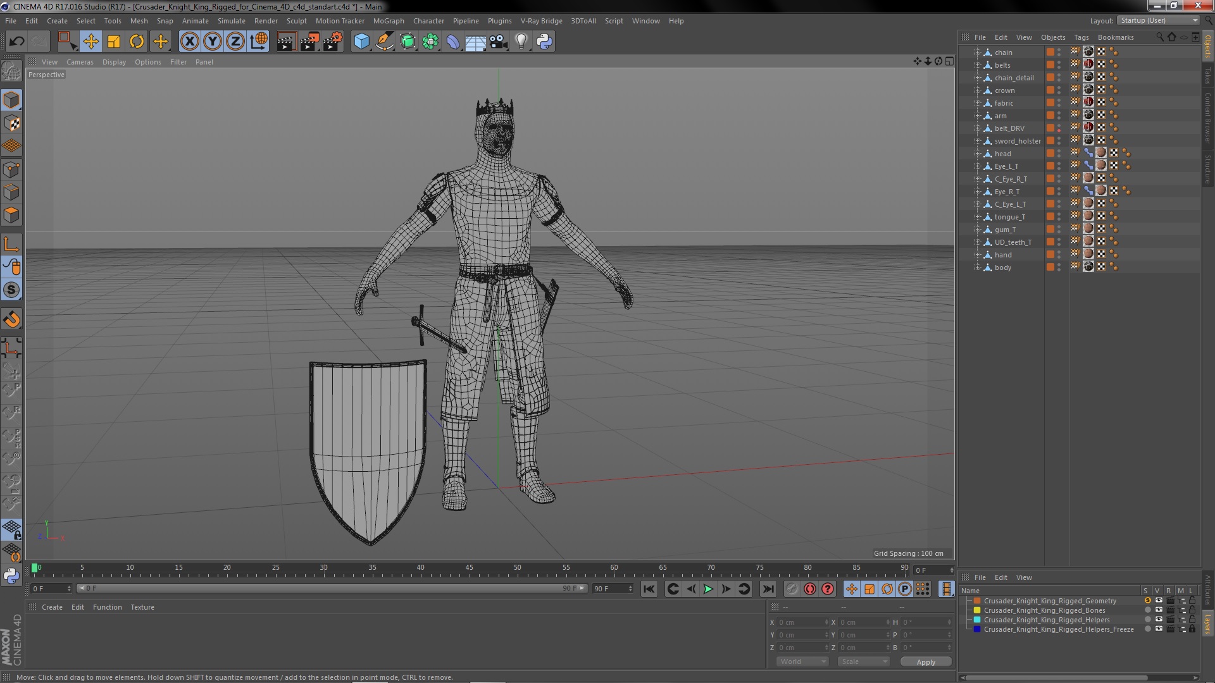
Task: Toggle Y axis lock
Action: 213,42
